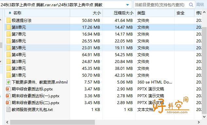
Task: Select 期末综合素质达标(二).pptx file name
Action: point(35,103)
